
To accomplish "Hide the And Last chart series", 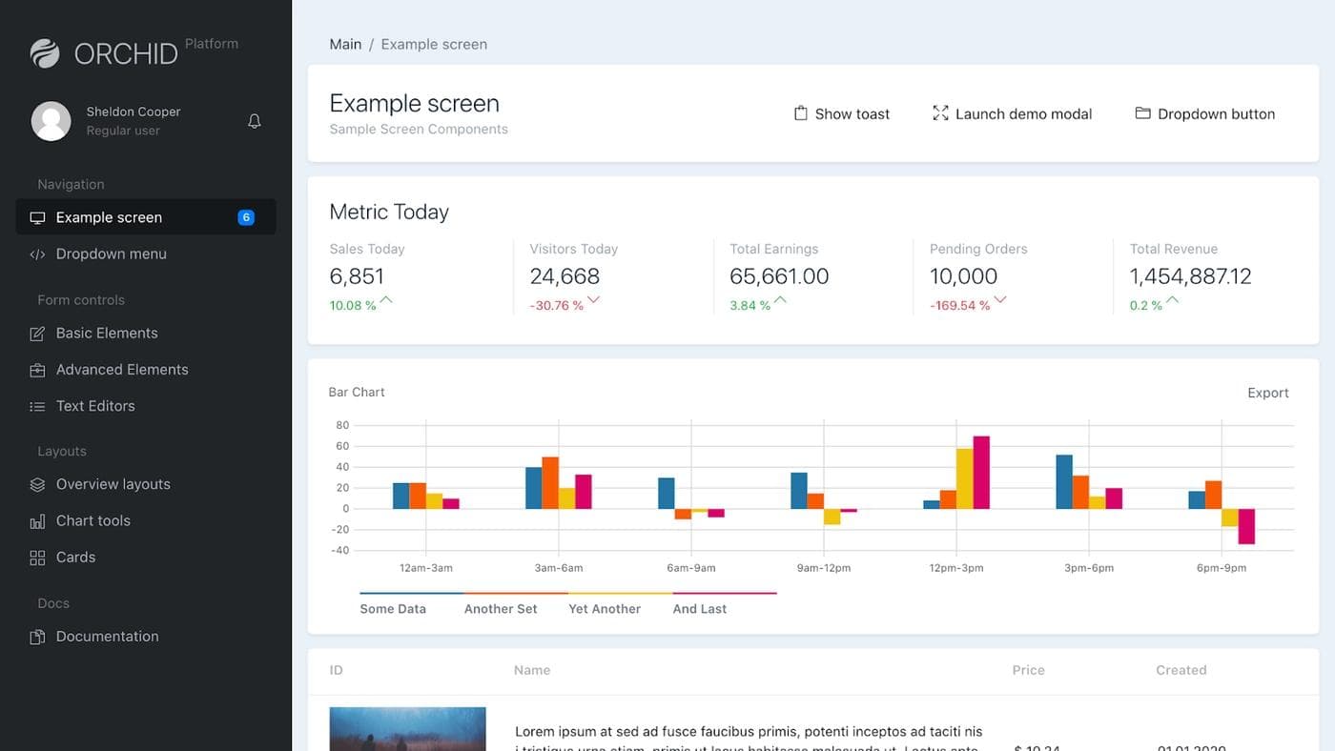I will tap(699, 608).
